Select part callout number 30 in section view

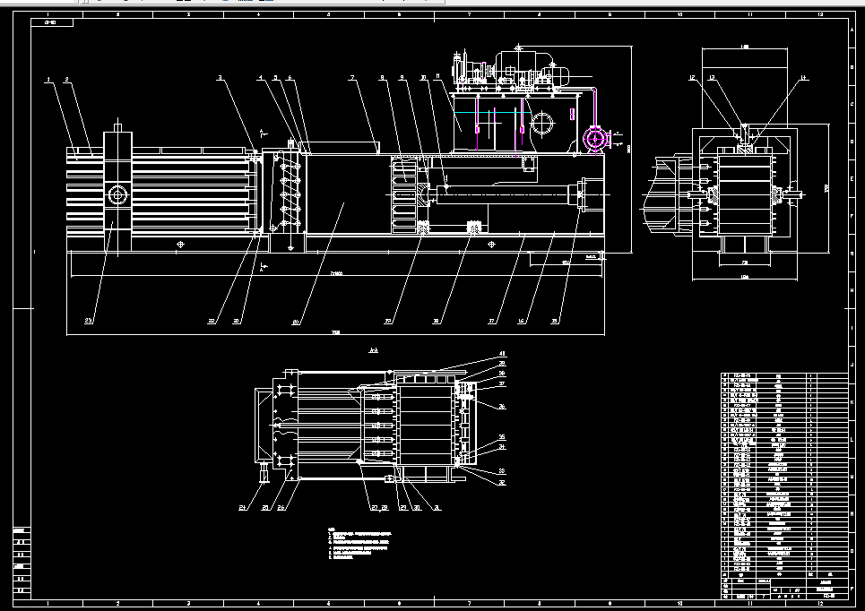(417, 507)
